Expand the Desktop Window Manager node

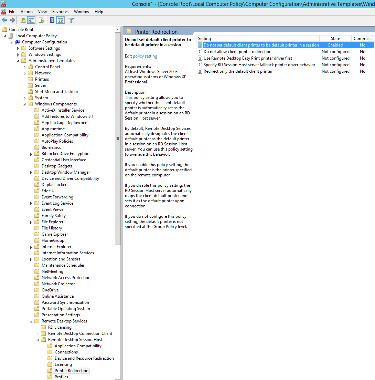[31, 173]
